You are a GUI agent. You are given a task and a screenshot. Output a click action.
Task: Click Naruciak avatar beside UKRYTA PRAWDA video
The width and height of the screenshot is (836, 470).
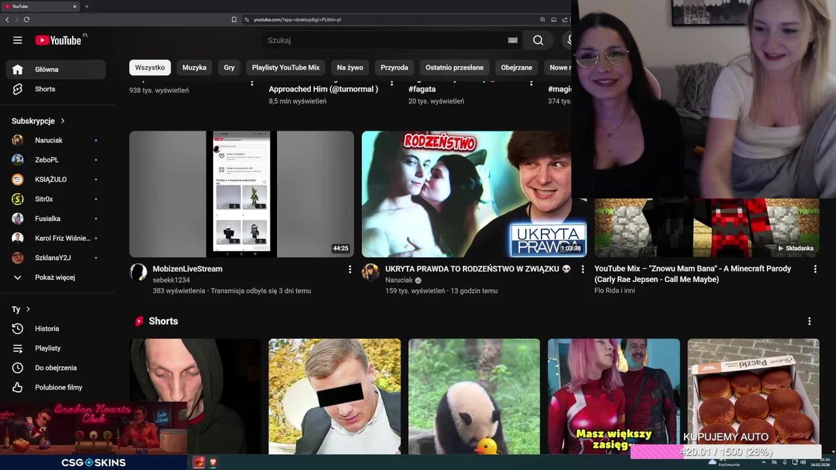pyautogui.click(x=370, y=272)
